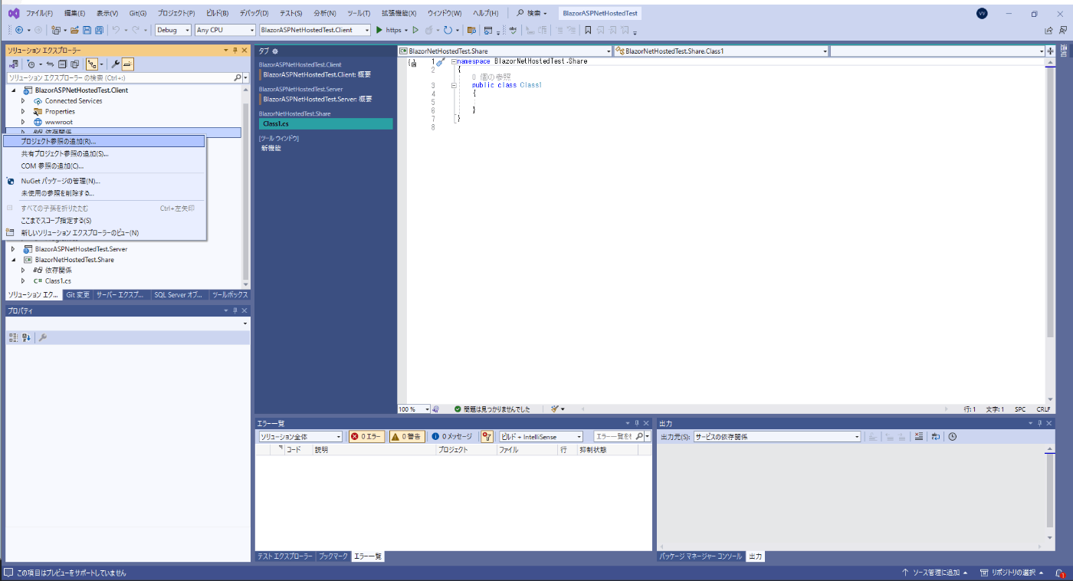Click the notifications bell in status bar

[1060, 573]
